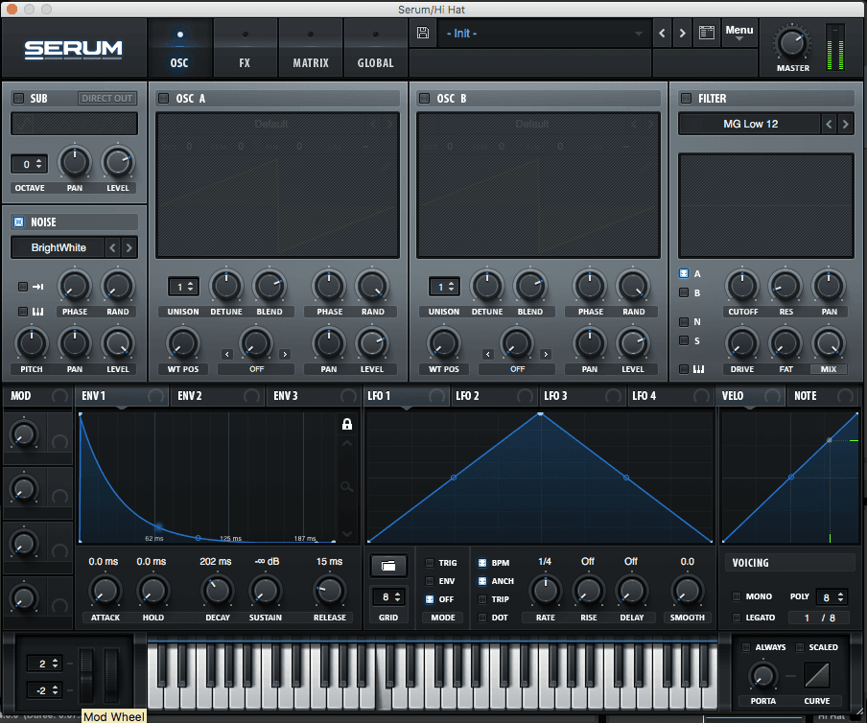This screenshot has height=723, width=867.
Task: Click the Master volume knob
Action: pyautogui.click(x=792, y=43)
